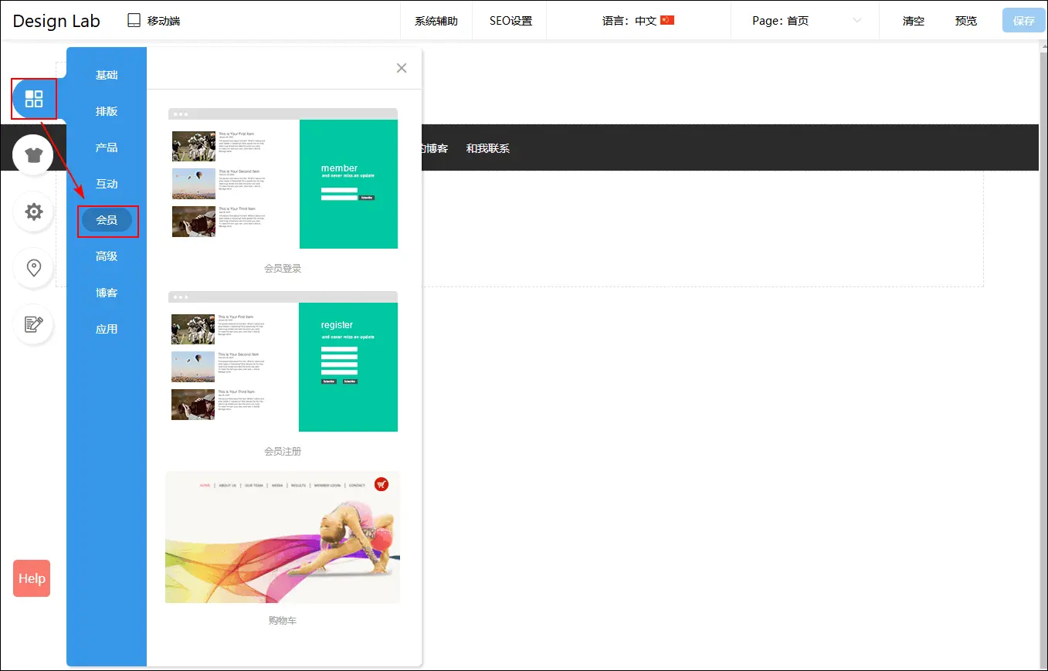Click the 预览 preview button

tap(965, 21)
